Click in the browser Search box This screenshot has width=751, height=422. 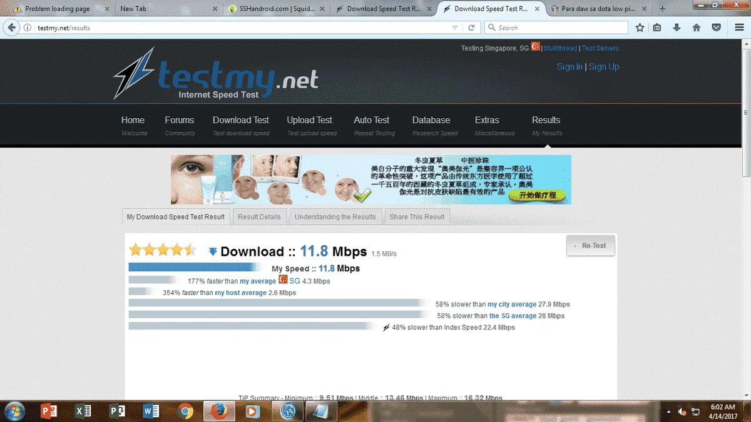tap(556, 28)
